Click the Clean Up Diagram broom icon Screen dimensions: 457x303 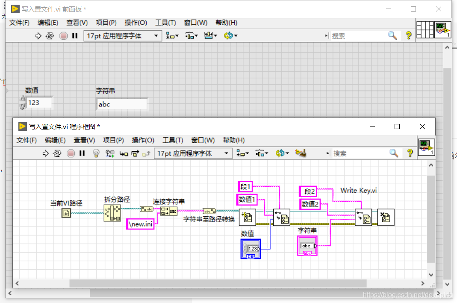click(301, 153)
